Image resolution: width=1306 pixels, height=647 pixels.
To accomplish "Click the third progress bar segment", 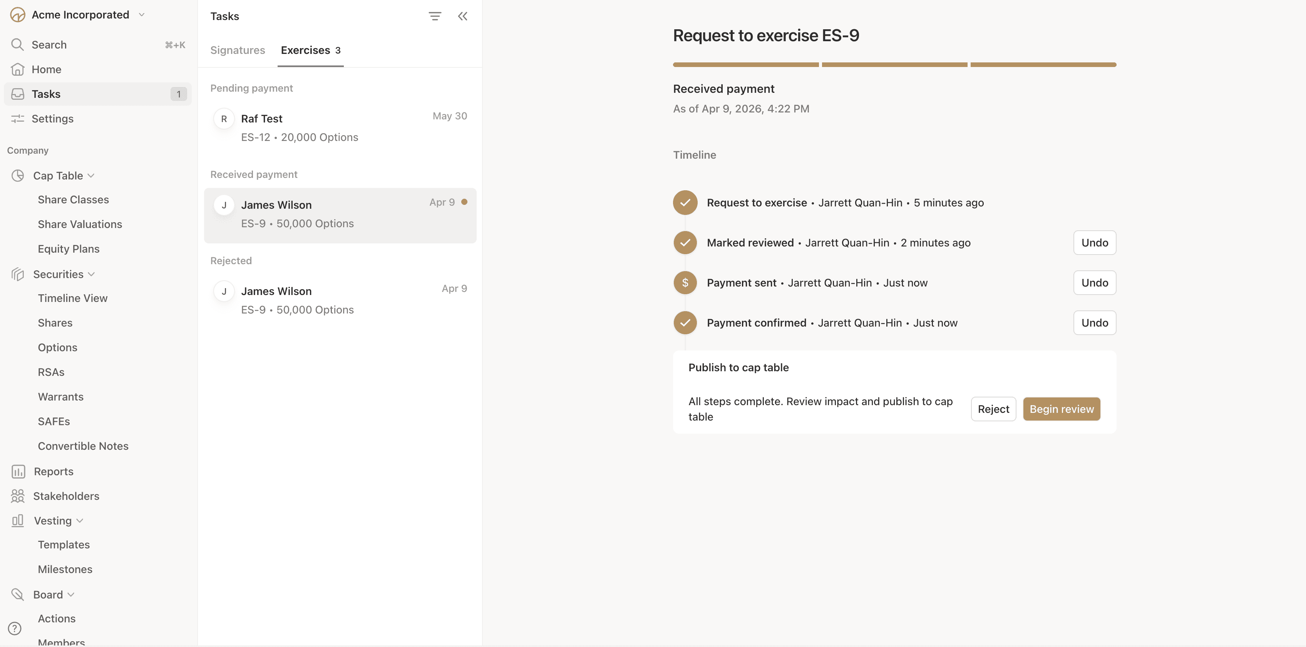I will tap(1043, 65).
